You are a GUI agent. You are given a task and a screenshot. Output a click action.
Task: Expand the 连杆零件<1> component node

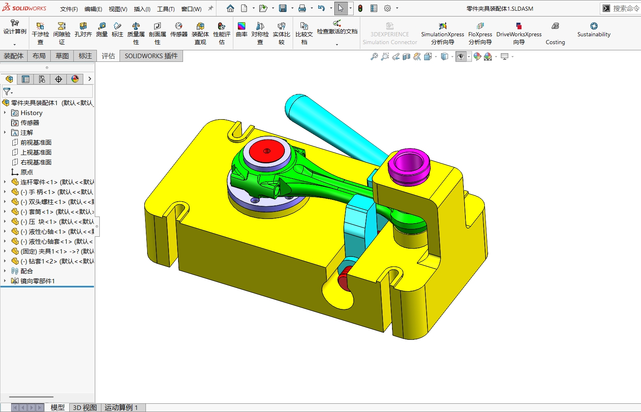pos(5,182)
